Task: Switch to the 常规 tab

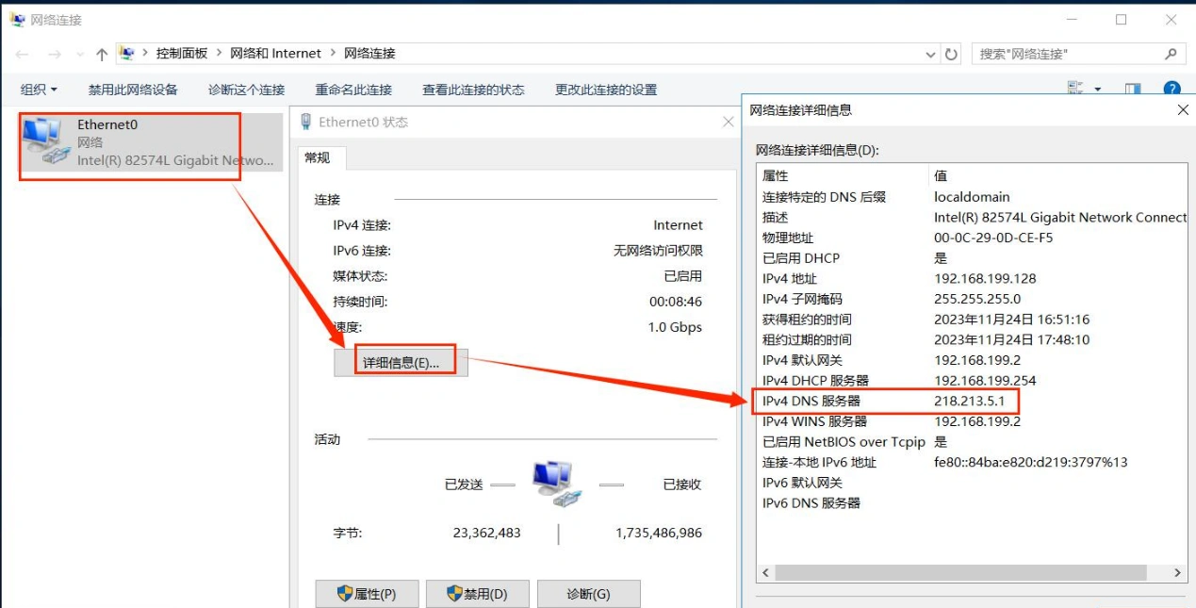Action: 319,158
